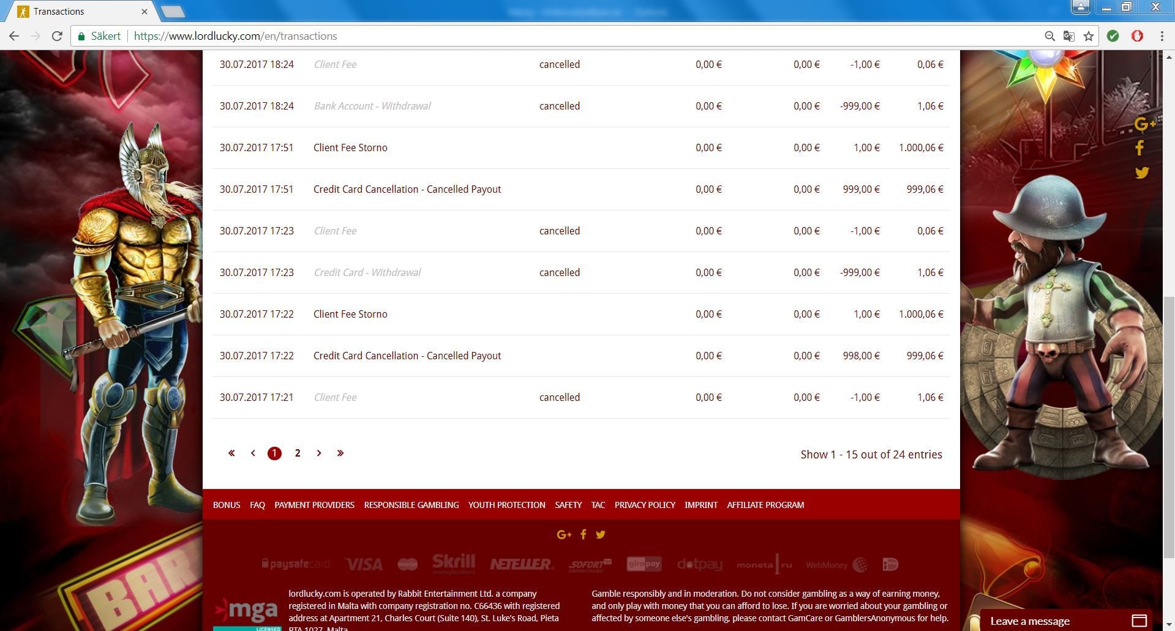1175x631 pixels.
Task: Click the green checkmark extension icon
Action: pyautogui.click(x=1113, y=36)
